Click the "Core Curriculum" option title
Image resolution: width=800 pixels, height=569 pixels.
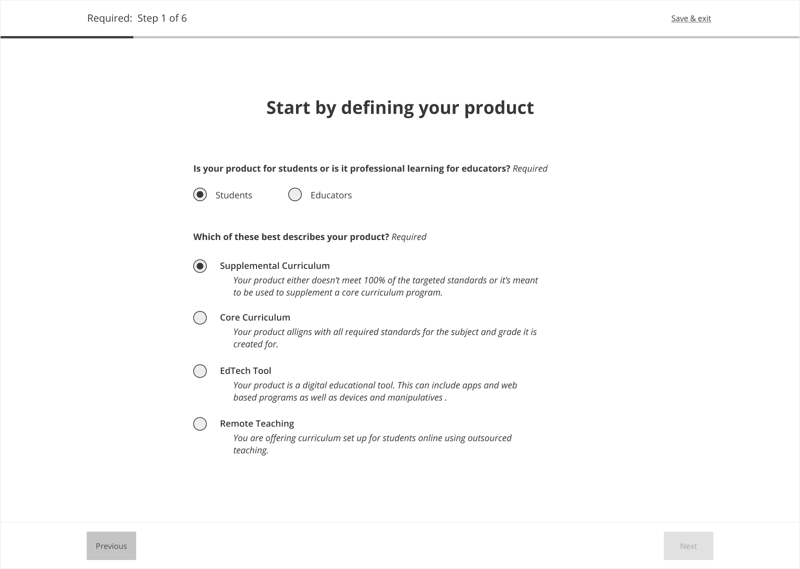tap(255, 317)
